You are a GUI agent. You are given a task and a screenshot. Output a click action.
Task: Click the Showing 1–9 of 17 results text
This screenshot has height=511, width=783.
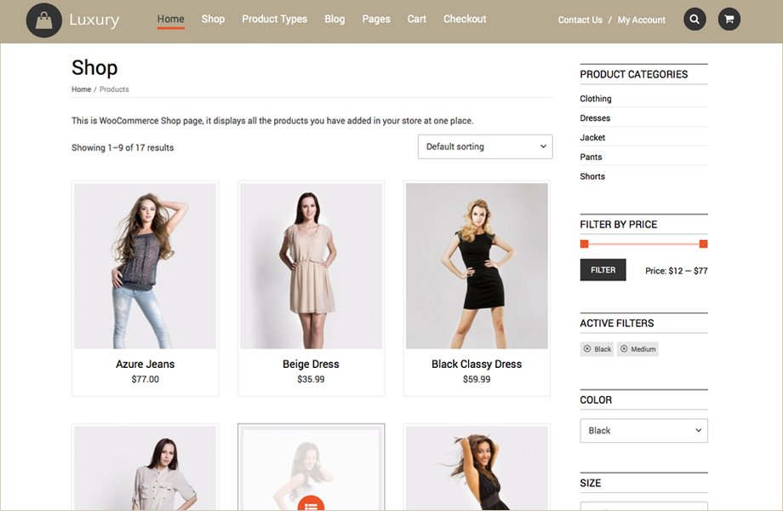(x=123, y=148)
